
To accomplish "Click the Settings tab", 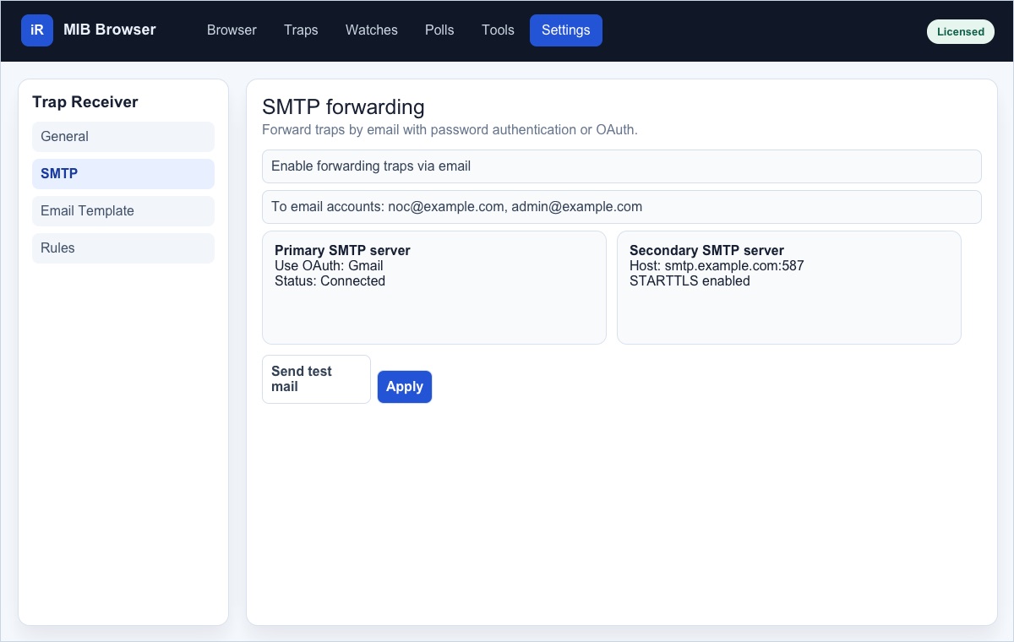I will pyautogui.click(x=566, y=30).
